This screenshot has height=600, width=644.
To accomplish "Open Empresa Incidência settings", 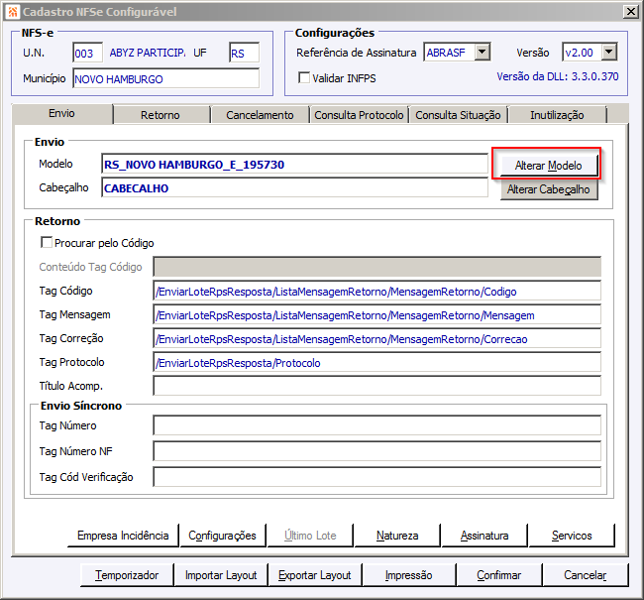I will (x=123, y=536).
